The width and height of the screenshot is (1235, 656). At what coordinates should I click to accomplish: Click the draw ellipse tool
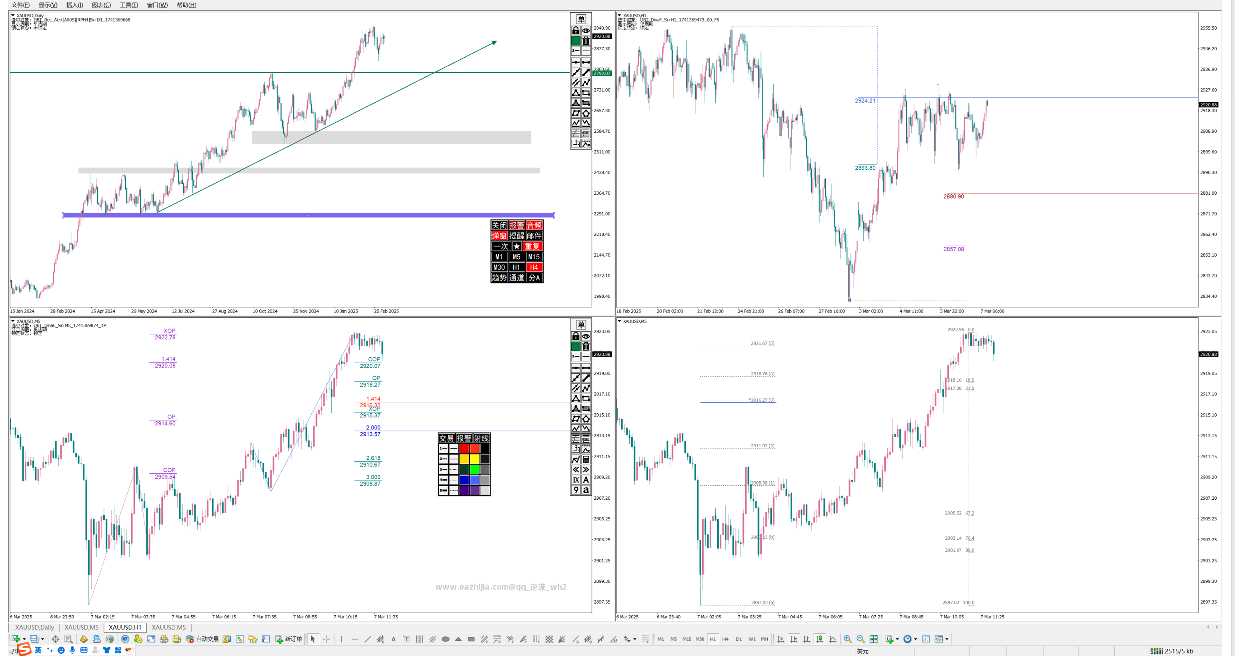pyautogui.click(x=445, y=639)
